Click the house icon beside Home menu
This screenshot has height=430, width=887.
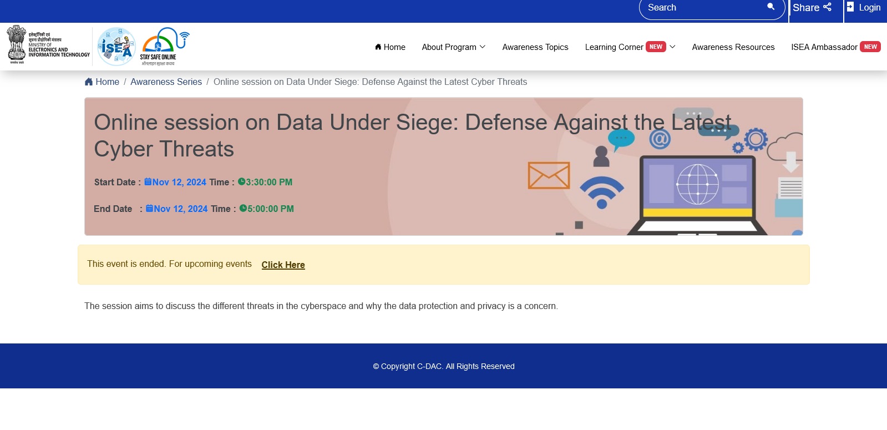pyautogui.click(x=378, y=47)
